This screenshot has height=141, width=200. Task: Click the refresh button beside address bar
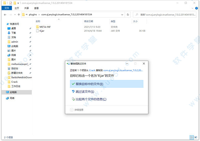pos(128,15)
